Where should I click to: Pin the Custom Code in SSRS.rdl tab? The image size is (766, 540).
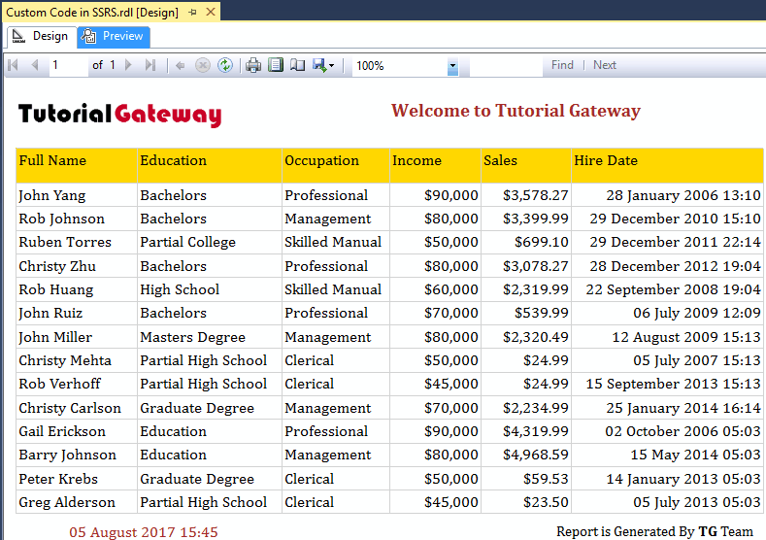pyautogui.click(x=192, y=13)
